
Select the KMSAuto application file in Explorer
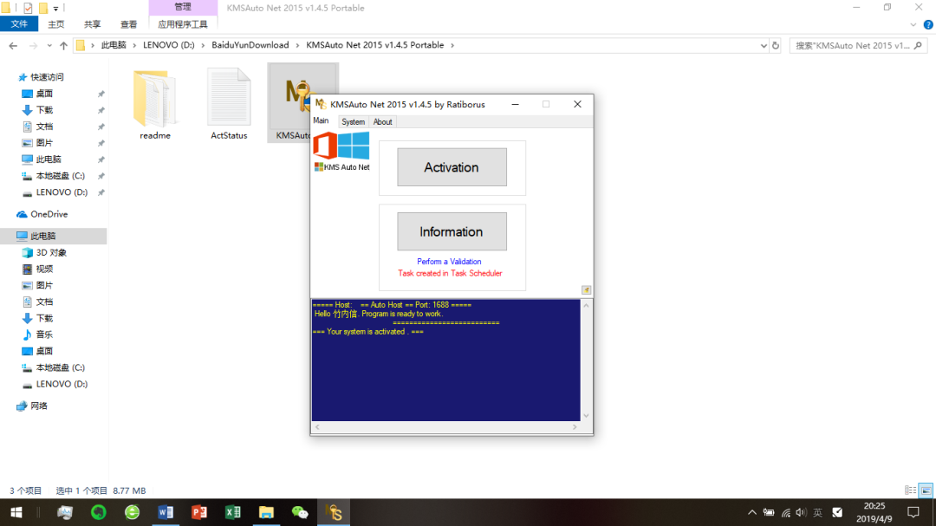coord(290,103)
